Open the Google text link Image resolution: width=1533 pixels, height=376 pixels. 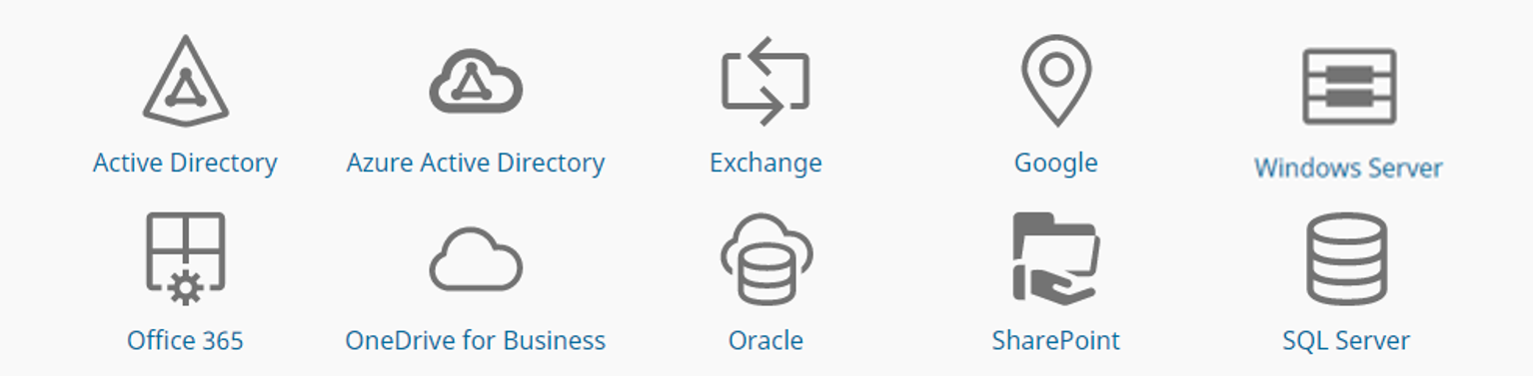[1056, 164]
